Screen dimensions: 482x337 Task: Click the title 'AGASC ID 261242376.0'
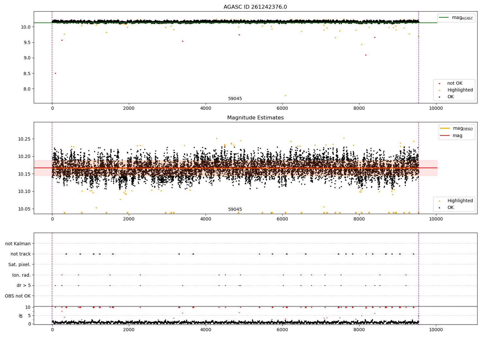pyautogui.click(x=255, y=7)
